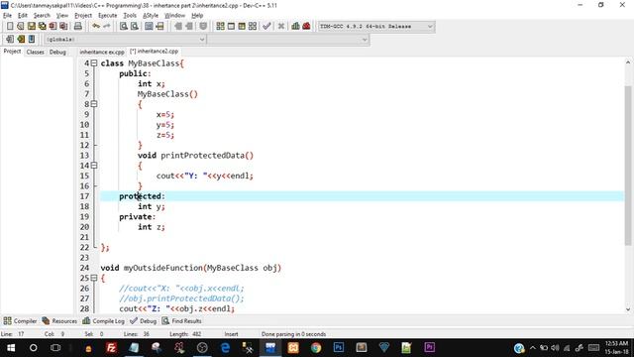Click the editor scrollbar up arrow
Viewport: 634px width, 357px height.
628,62
